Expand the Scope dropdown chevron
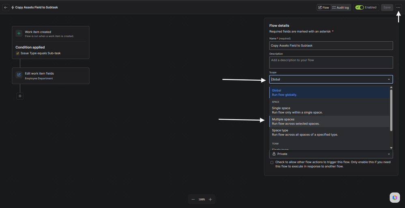The image size is (405, 208). tap(389, 79)
